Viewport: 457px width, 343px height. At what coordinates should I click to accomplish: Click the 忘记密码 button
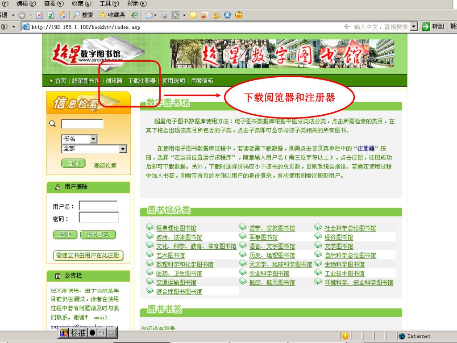(x=97, y=234)
